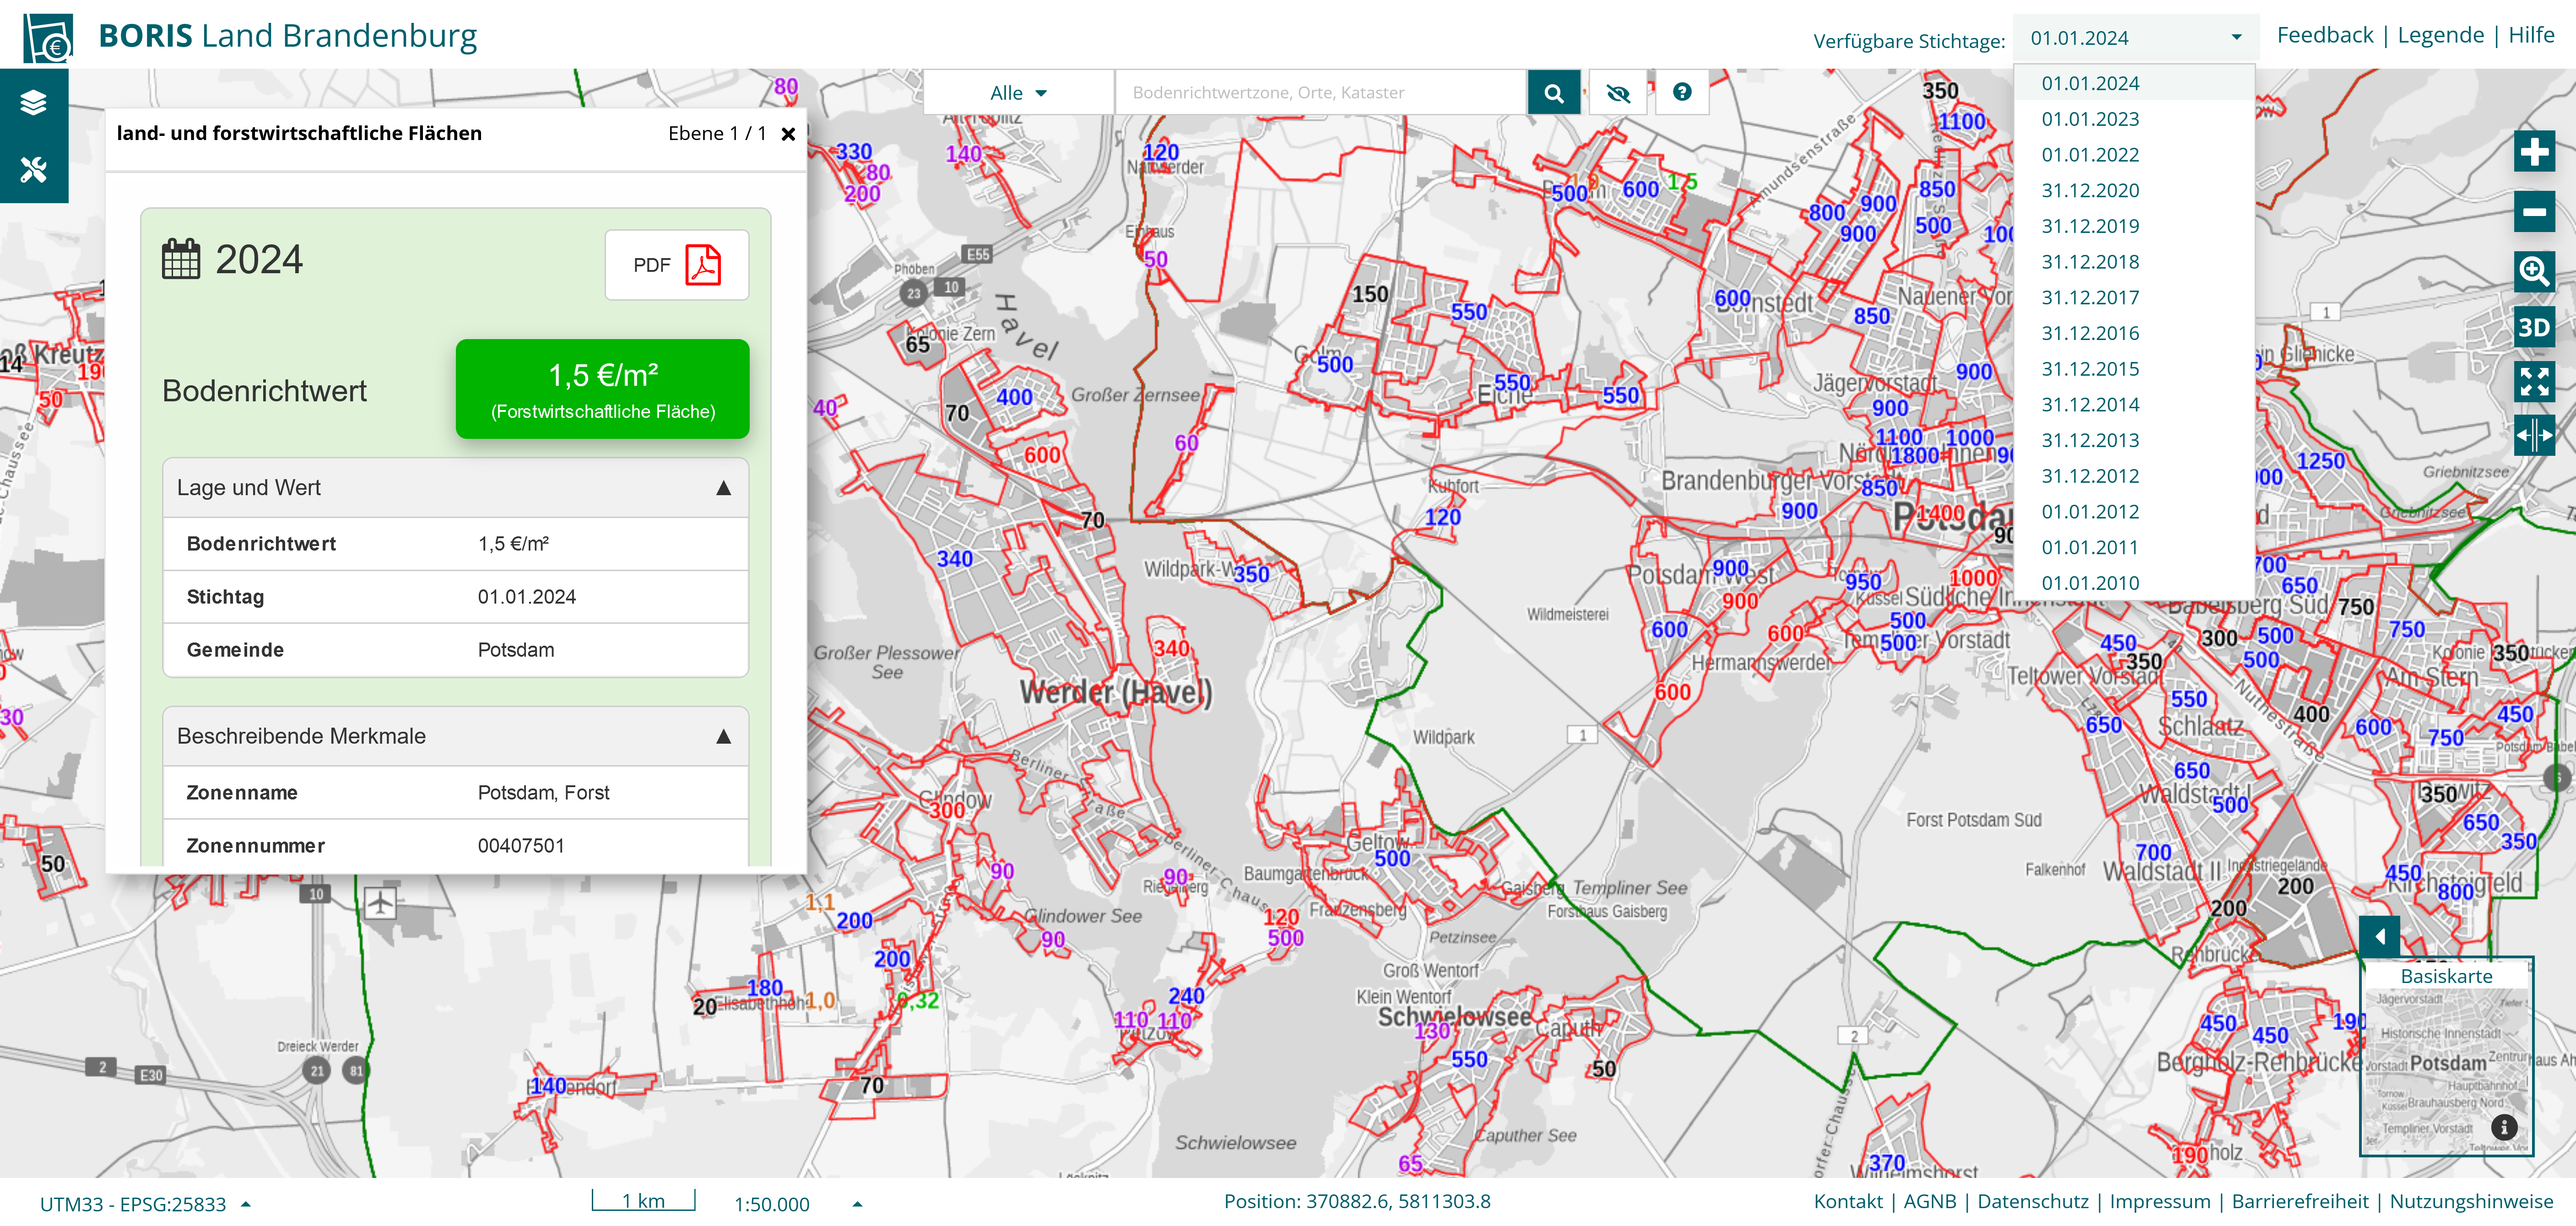Select Stichtag 31.12.2012
2576x1226 pixels.
click(x=2134, y=476)
